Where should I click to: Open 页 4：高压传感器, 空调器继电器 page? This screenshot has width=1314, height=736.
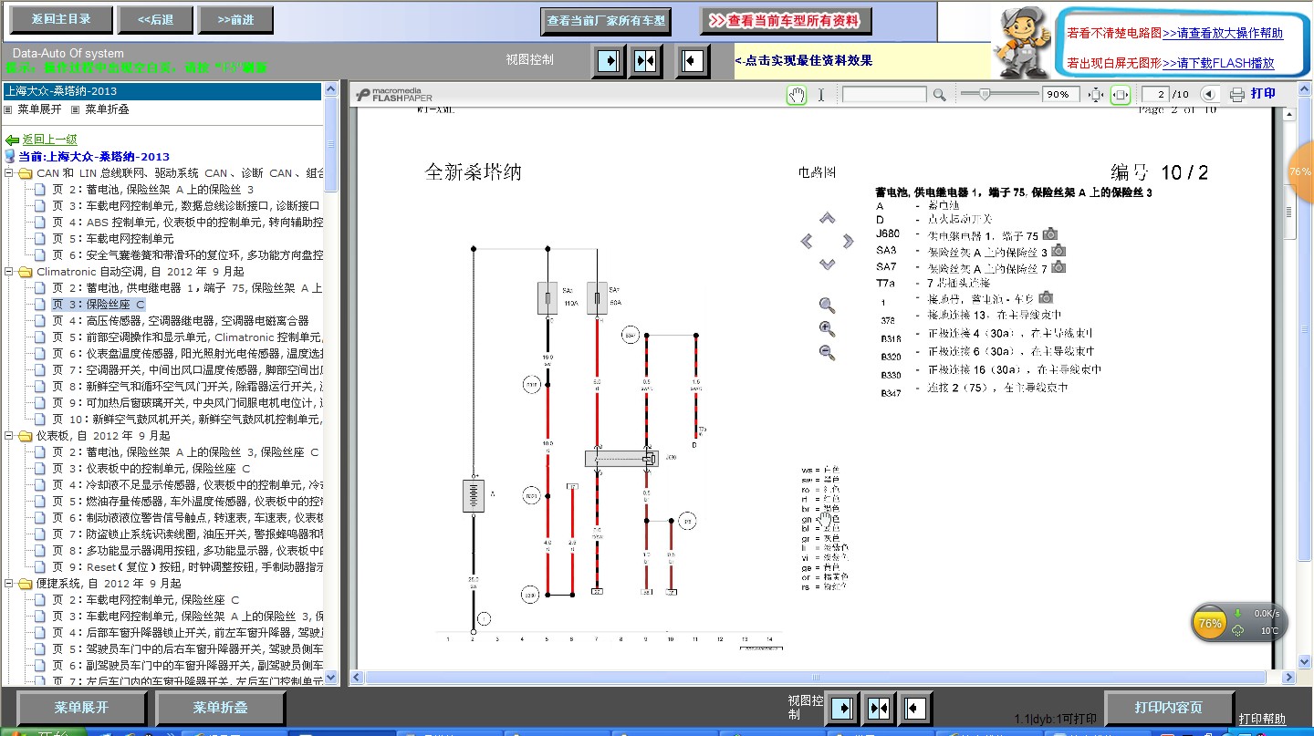(x=180, y=321)
